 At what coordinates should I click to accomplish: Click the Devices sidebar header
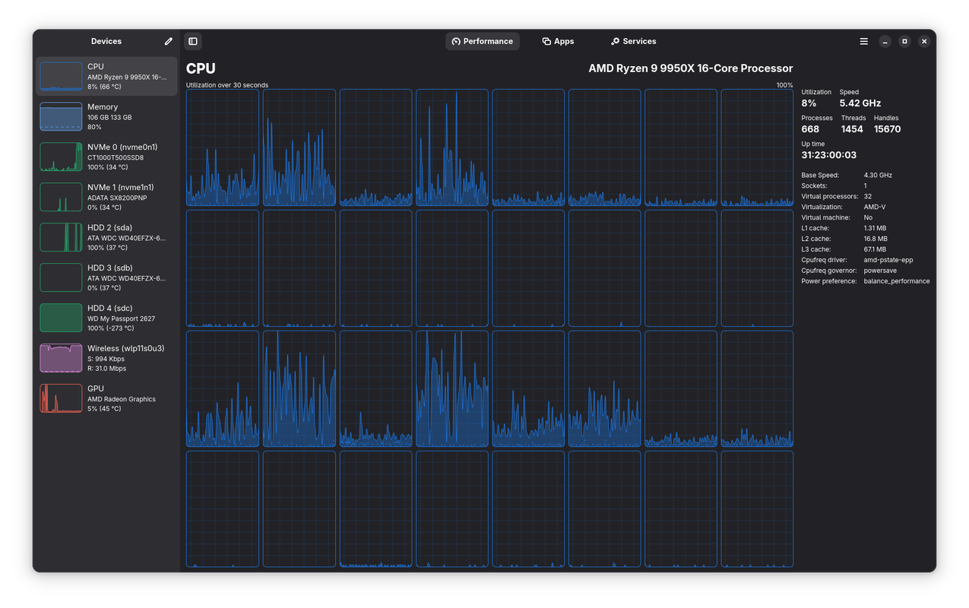click(106, 41)
